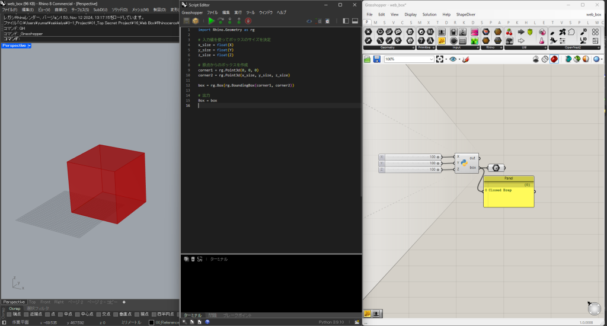
Task: Open the Solution menu in Grasshopper
Action: [x=429, y=14]
